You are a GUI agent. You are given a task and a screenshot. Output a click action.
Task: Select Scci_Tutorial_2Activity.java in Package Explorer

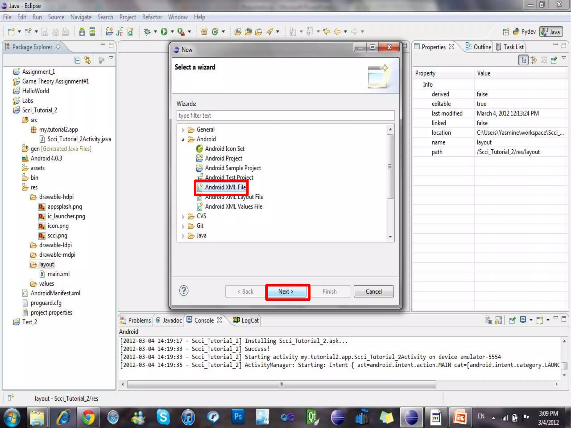tap(75, 139)
